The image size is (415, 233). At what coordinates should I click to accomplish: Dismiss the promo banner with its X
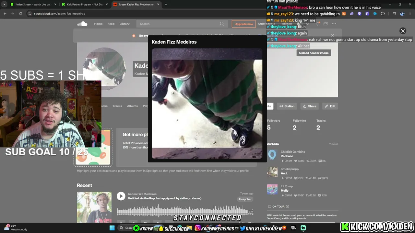[332, 36]
